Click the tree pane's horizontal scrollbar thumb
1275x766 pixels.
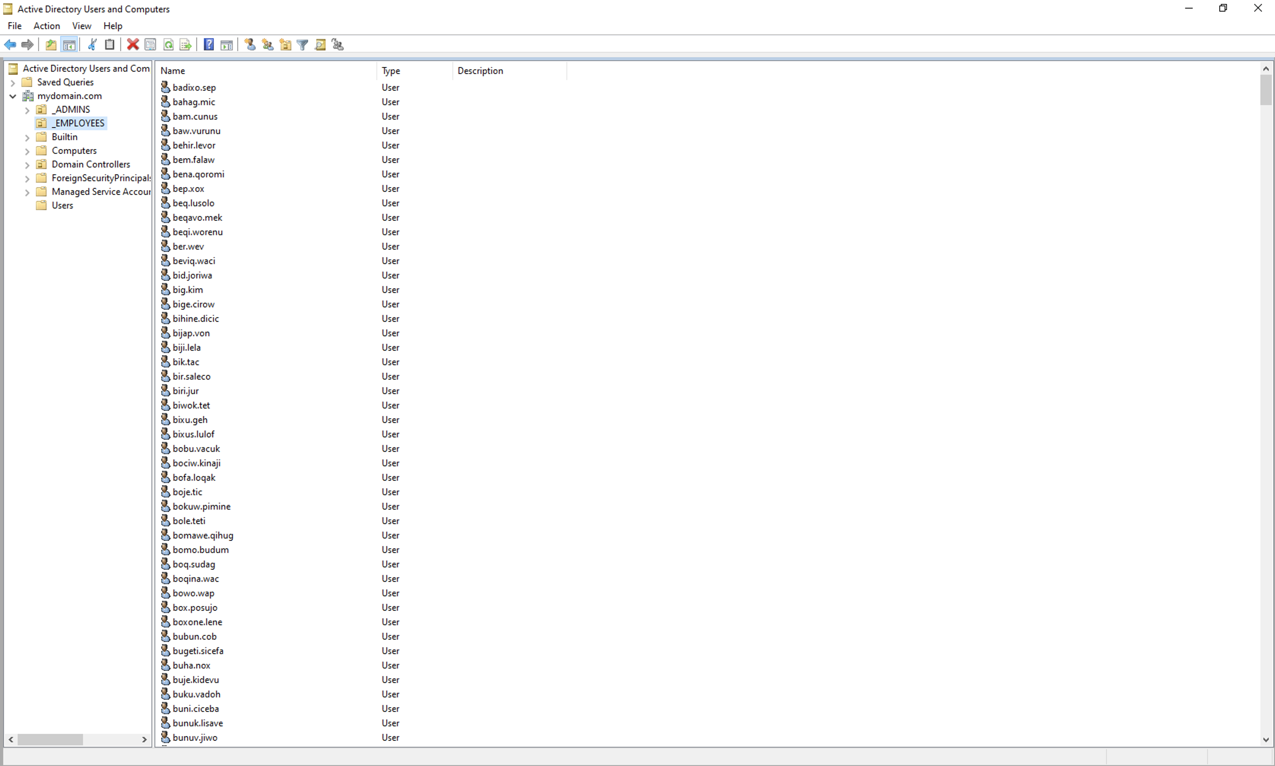tap(50, 740)
